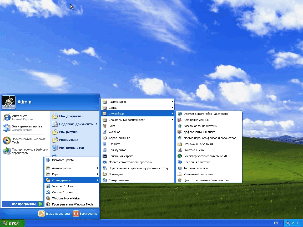
Task: Click the taskbar clock 20:43
Action: click(x=296, y=223)
